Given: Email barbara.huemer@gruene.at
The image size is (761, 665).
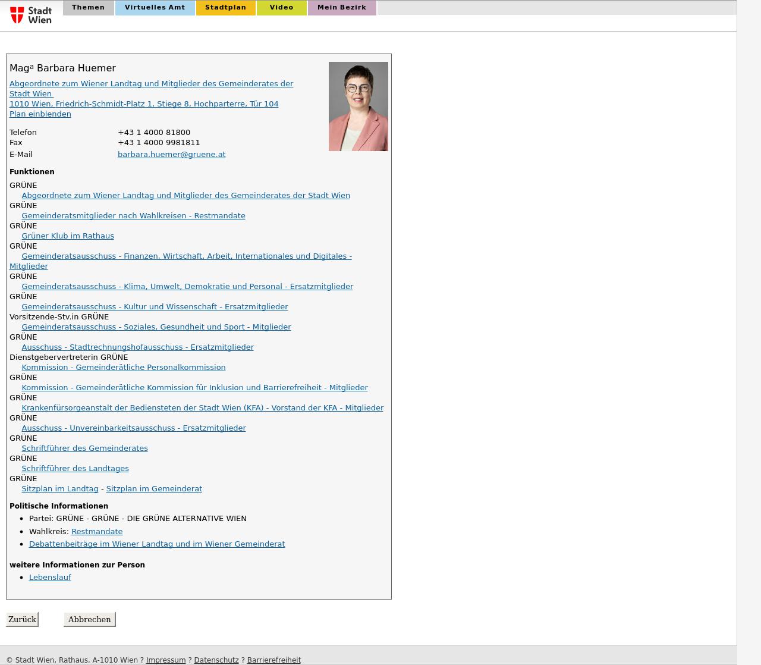Looking at the screenshot, I should coord(171,155).
